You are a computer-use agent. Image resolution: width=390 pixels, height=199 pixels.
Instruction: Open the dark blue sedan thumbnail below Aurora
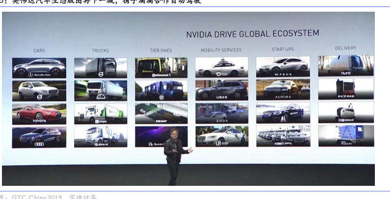pos(283,113)
